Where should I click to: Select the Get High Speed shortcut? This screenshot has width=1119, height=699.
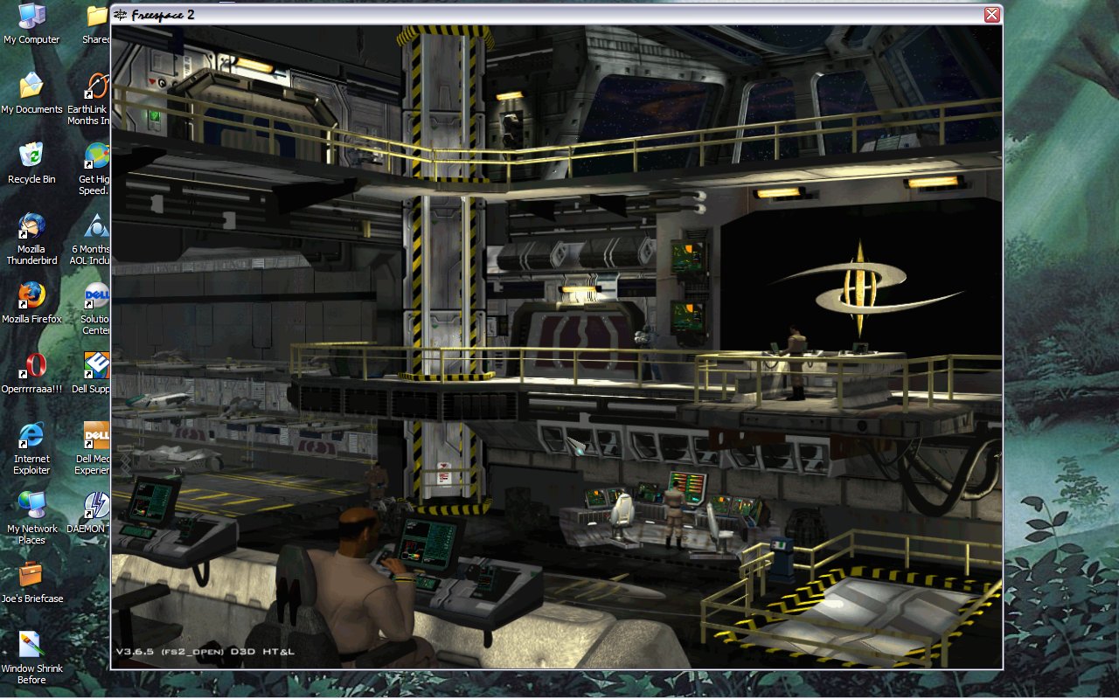point(94,169)
